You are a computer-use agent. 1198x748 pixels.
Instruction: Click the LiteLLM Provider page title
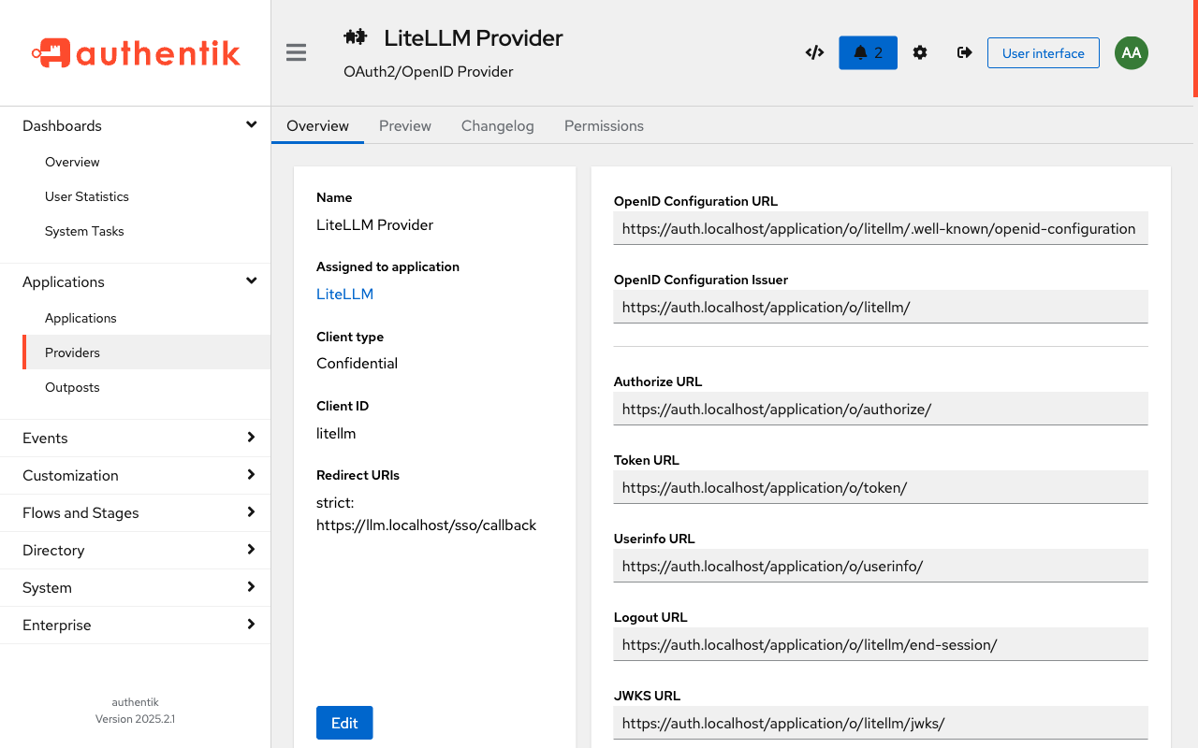[x=474, y=37]
